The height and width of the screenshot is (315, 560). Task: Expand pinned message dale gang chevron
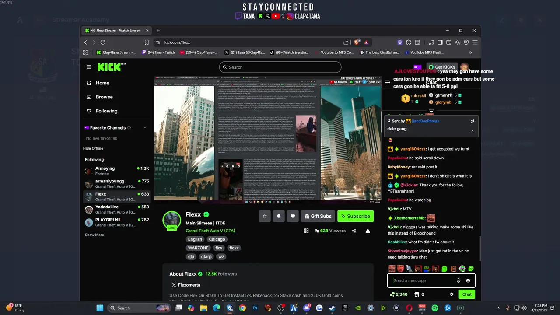(472, 130)
